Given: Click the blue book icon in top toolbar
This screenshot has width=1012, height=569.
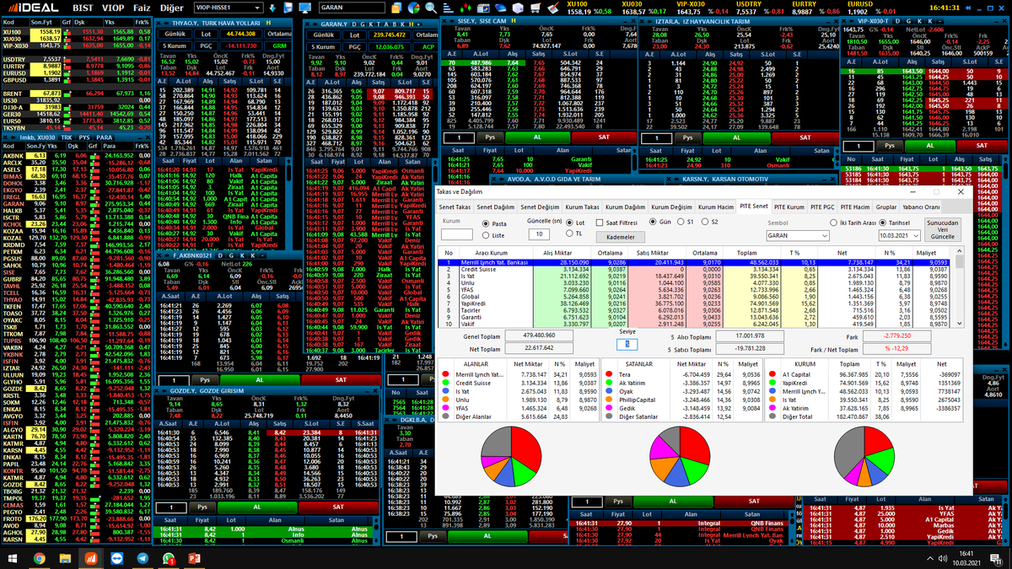Looking at the screenshot, I should [500, 8].
